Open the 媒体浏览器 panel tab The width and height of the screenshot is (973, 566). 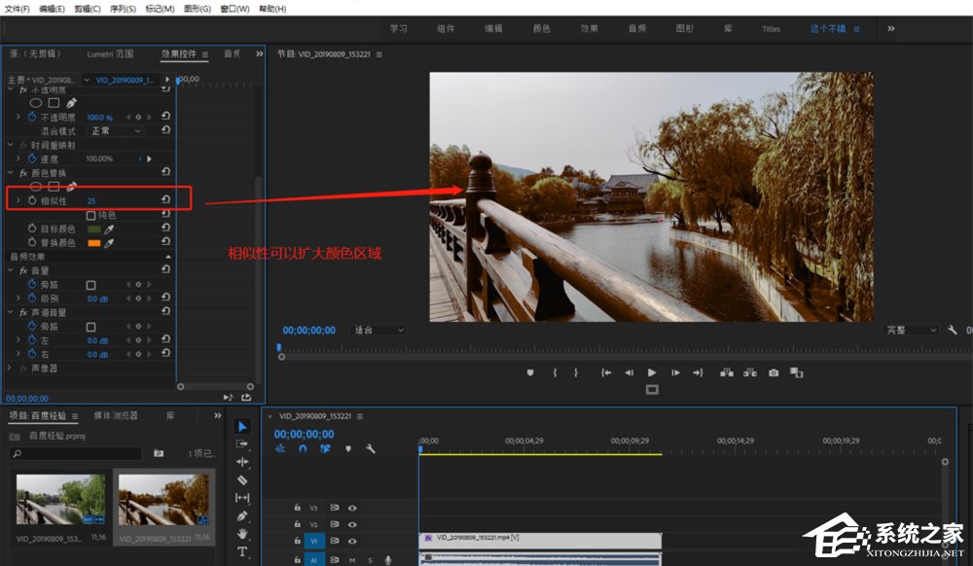pyautogui.click(x=116, y=415)
